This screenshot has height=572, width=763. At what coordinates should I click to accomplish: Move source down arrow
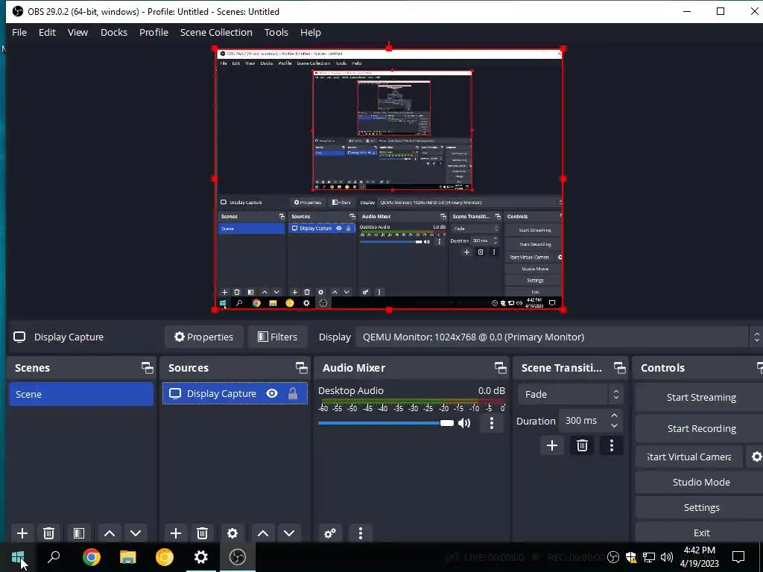[x=289, y=533]
